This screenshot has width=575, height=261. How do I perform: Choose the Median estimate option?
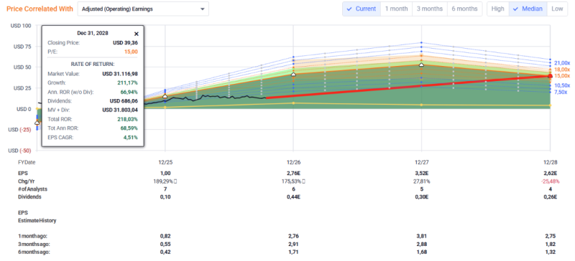point(528,9)
